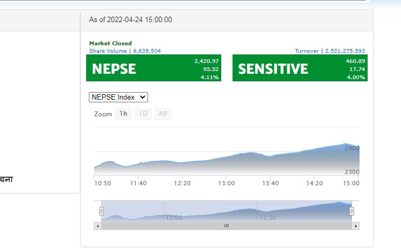Viewport: 401px width, 251px height.
Task: Click the 4.11% NEPSE change value
Action: click(x=210, y=78)
